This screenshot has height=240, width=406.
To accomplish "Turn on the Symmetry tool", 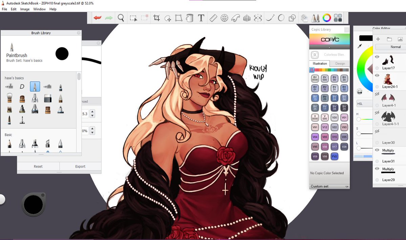I will (x=258, y=18).
